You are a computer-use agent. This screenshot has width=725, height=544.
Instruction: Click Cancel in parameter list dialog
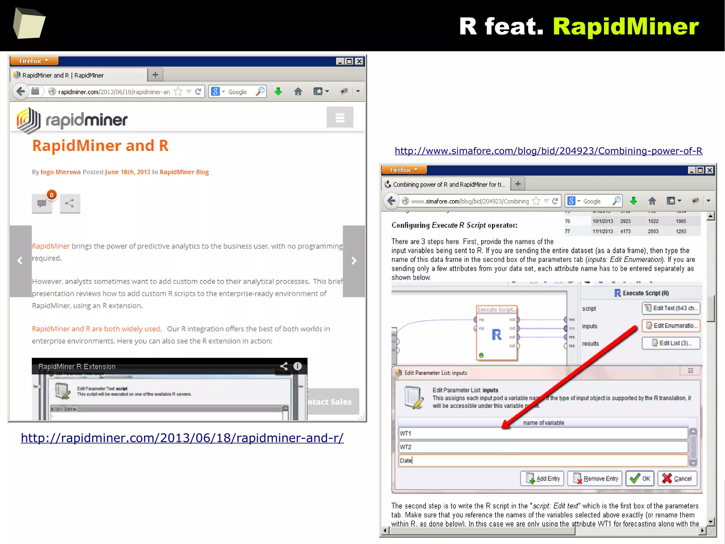(677, 478)
